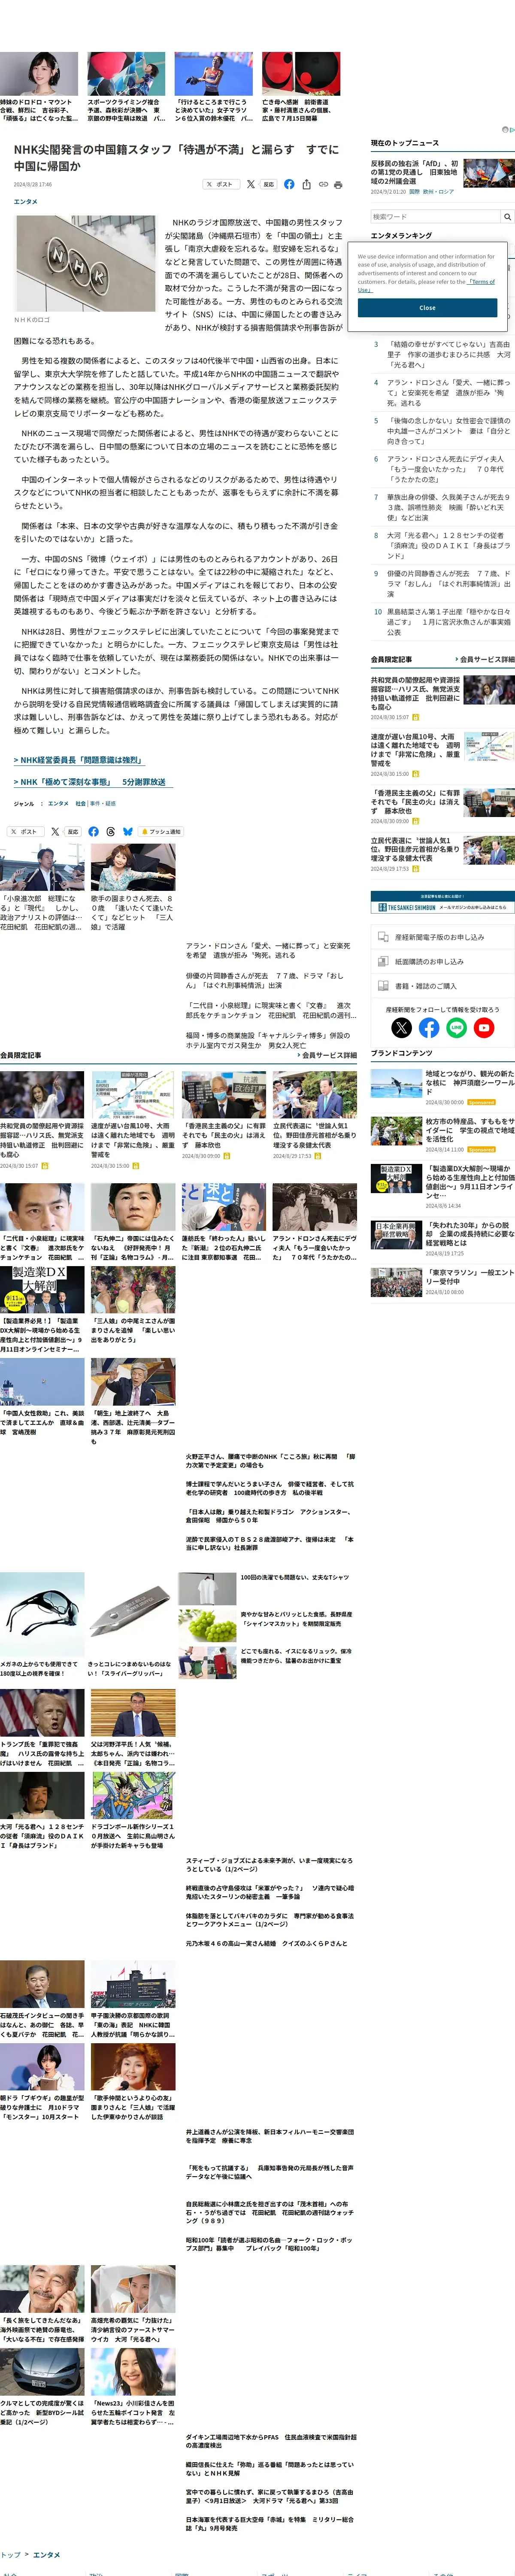Click the 検索ワード search input field
This screenshot has height=2576, width=515.
click(x=435, y=216)
